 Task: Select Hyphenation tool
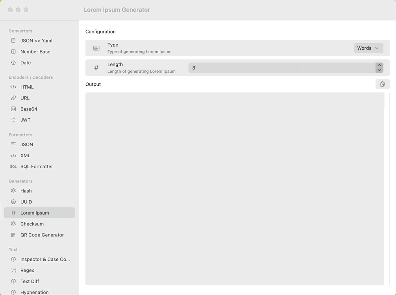pos(39,292)
